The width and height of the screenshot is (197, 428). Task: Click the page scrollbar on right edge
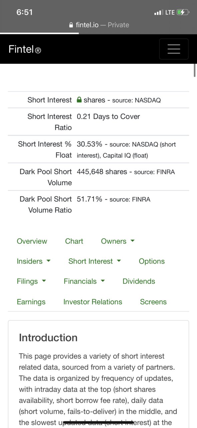click(195, 70)
